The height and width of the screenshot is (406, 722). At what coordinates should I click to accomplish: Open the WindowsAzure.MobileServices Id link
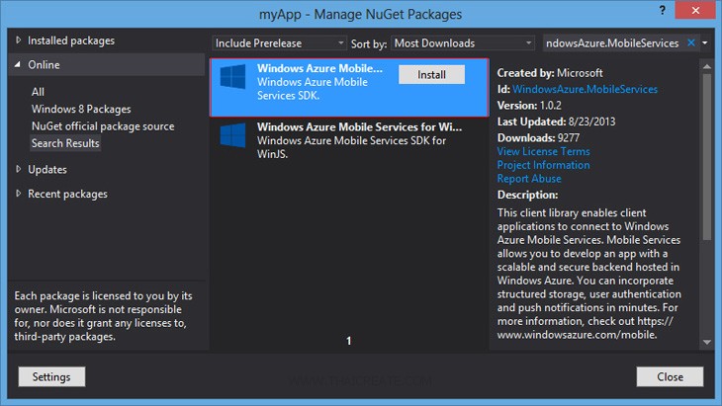point(585,89)
